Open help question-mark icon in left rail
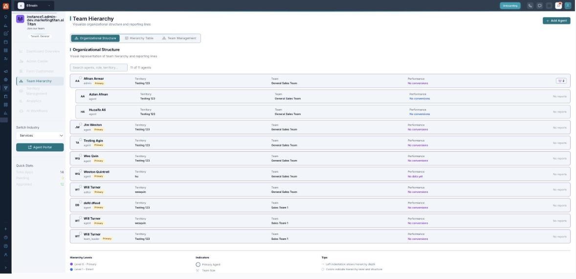Screen dimensions: 576x279 coord(5,237)
